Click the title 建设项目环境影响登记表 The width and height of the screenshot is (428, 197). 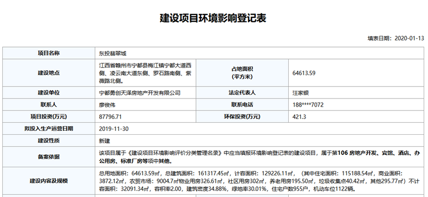213,18
